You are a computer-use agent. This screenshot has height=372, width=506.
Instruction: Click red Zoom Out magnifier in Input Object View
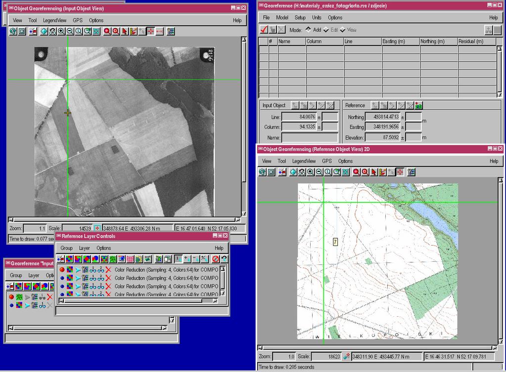pos(116,31)
